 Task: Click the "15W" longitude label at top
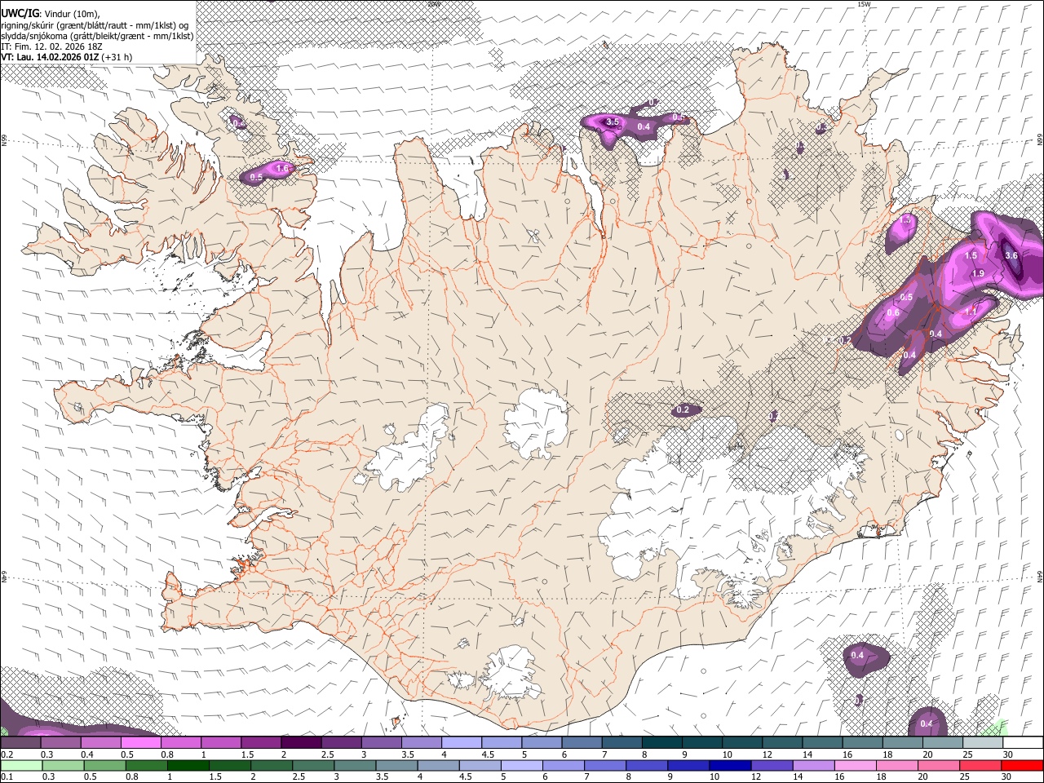(x=864, y=4)
